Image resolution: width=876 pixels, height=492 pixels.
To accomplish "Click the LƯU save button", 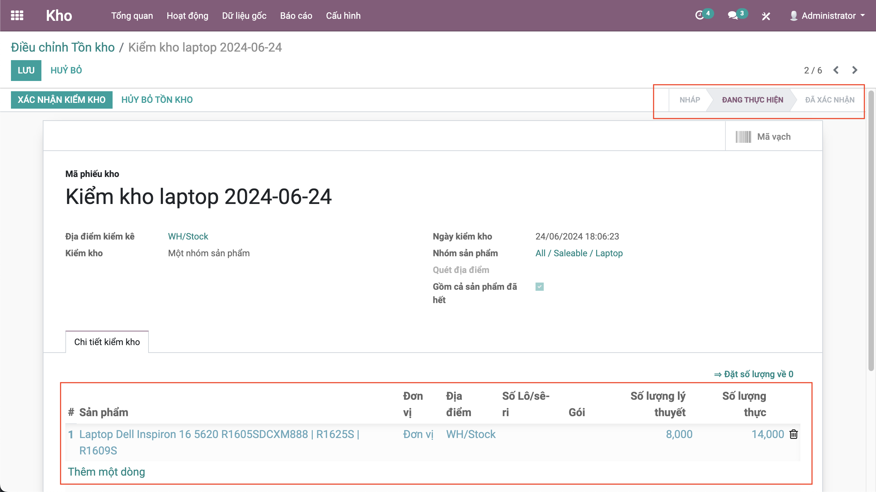I will click(x=26, y=70).
